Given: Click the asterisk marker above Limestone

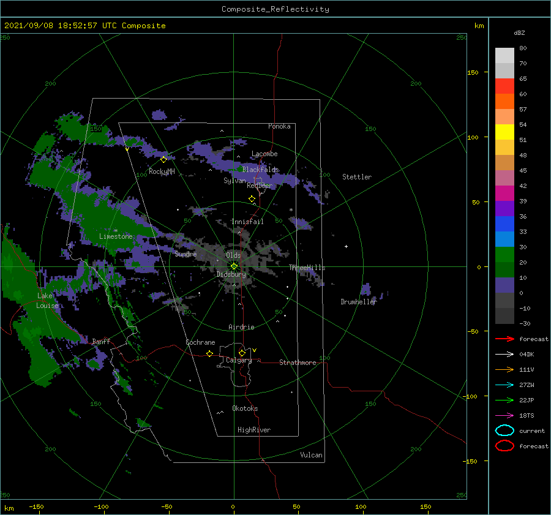Looking at the screenshot, I should click(x=116, y=231).
